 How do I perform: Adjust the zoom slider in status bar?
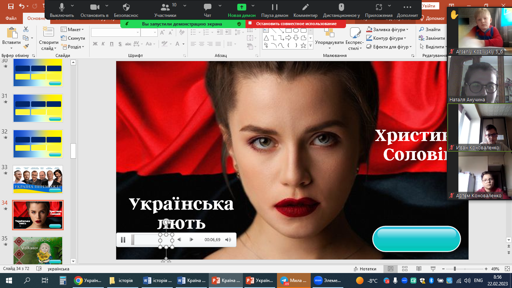tap(455, 269)
